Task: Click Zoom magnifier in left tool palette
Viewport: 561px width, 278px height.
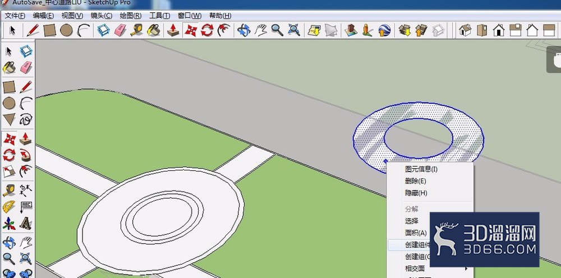Action: (x=9, y=258)
